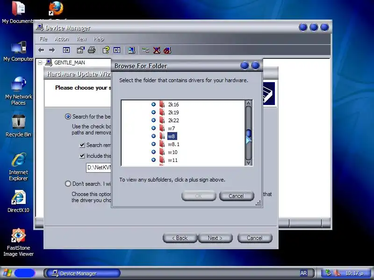Click the Update Driver toolbar icon
The height and width of the screenshot is (280, 374).
click(x=145, y=50)
